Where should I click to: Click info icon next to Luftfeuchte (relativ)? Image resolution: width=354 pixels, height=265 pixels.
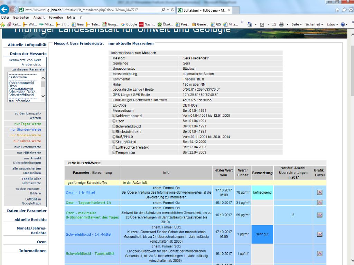click(x=114, y=147)
